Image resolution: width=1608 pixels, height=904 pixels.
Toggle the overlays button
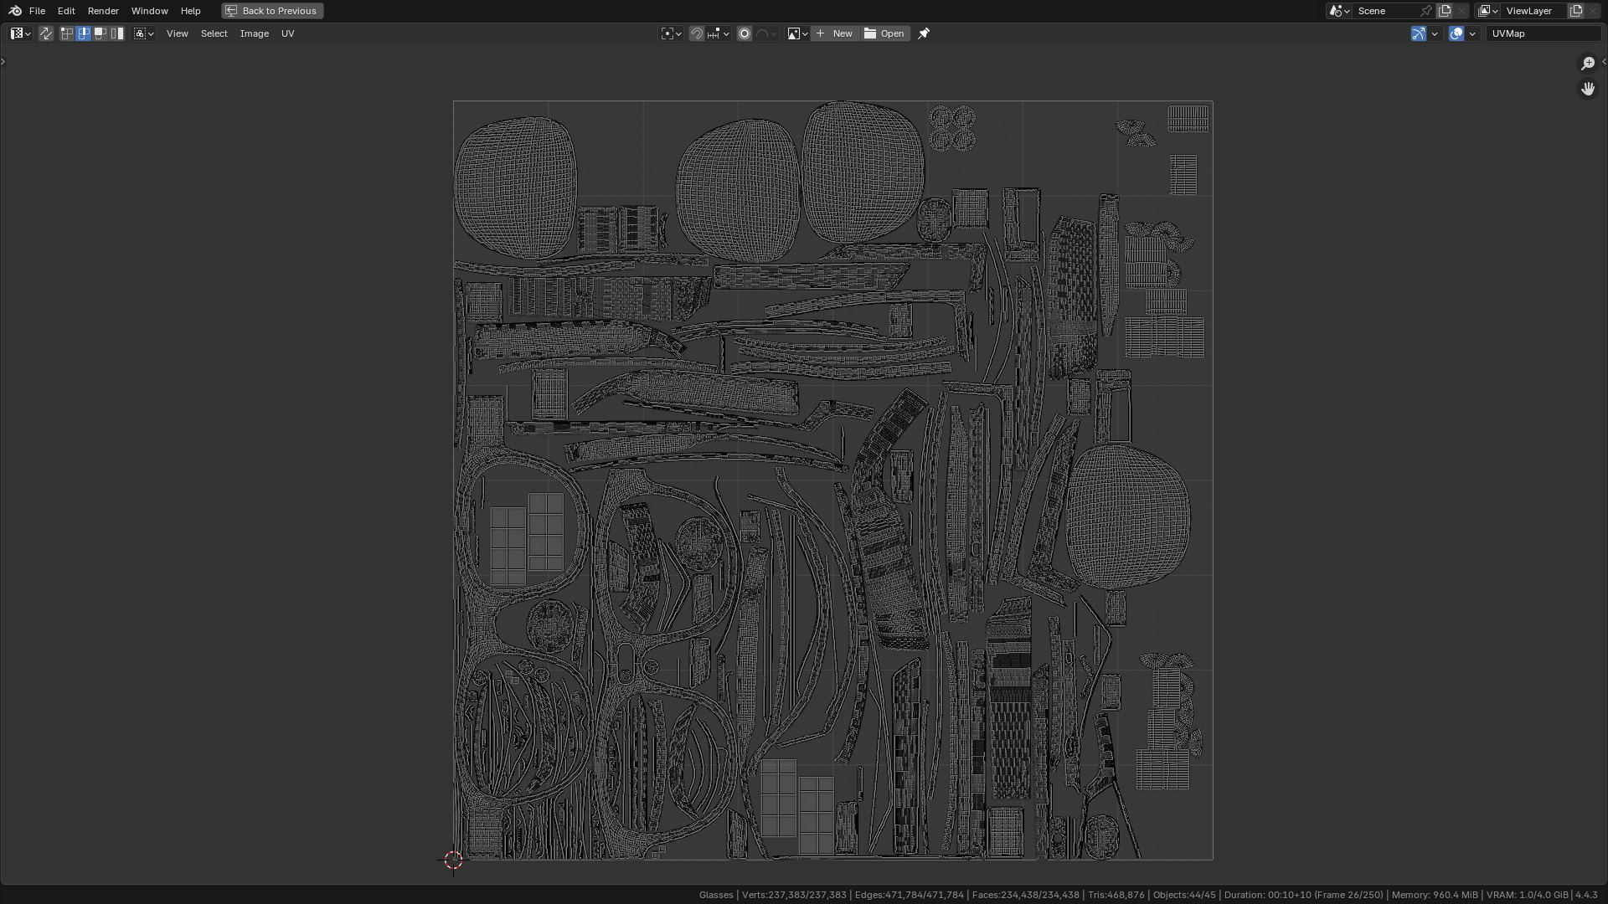point(1456,33)
